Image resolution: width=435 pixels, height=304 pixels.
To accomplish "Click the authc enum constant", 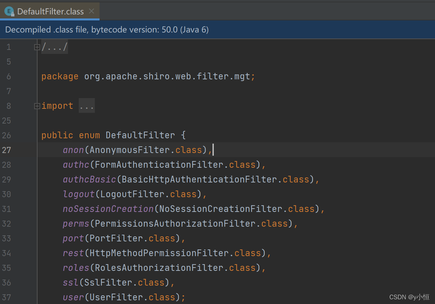I will click(x=76, y=165).
